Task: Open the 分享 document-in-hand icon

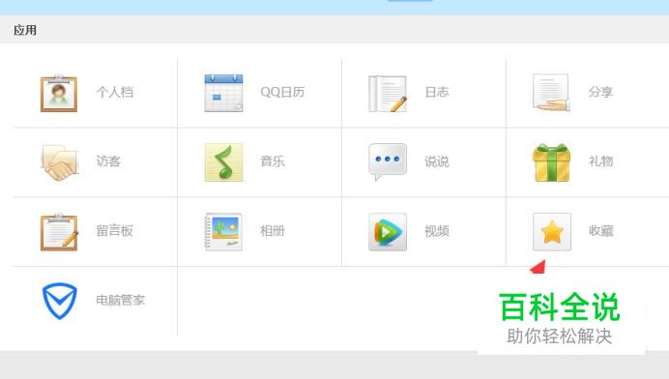Action: click(551, 93)
